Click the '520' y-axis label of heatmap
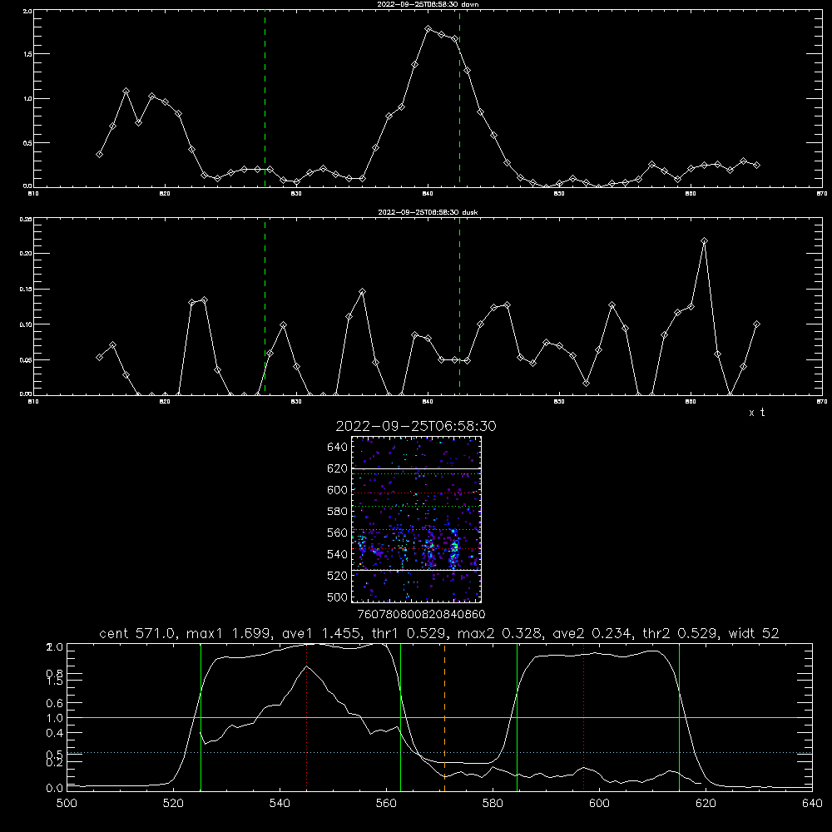Image resolution: width=832 pixels, height=832 pixels. point(338,576)
